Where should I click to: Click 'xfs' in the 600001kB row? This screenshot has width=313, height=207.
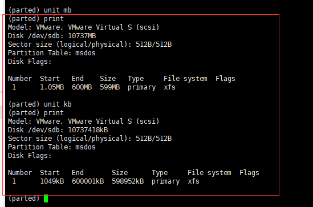click(193, 181)
